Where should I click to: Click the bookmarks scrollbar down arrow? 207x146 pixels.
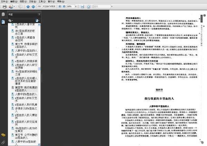coord(39,144)
